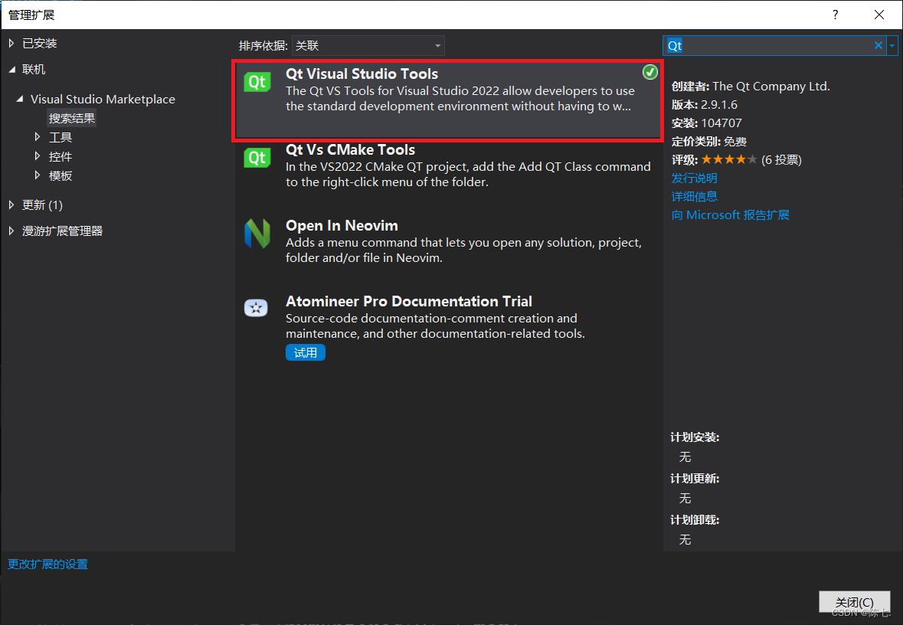Viewport: 903px width, 625px height.
Task: Select the 工具 tree item
Action: coord(61,137)
